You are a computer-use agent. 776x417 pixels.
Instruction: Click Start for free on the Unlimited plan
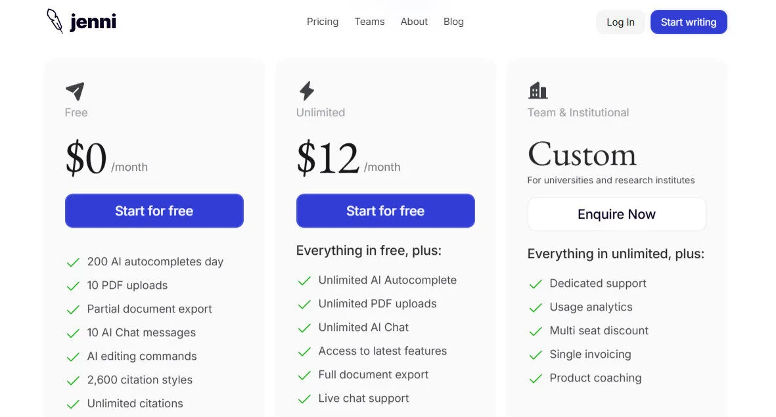(385, 211)
